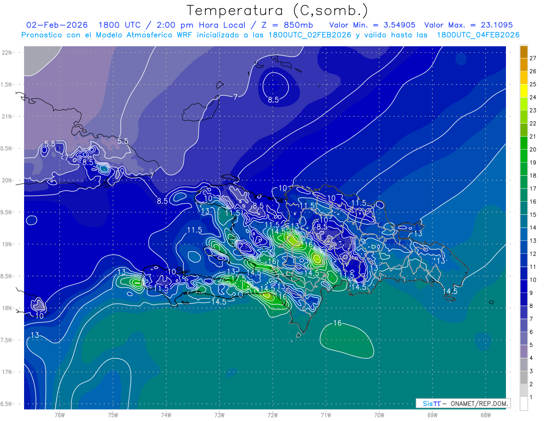The image size is (545, 421).
Task: Click the 8.5 label under northern circular contour
Action: [273, 100]
